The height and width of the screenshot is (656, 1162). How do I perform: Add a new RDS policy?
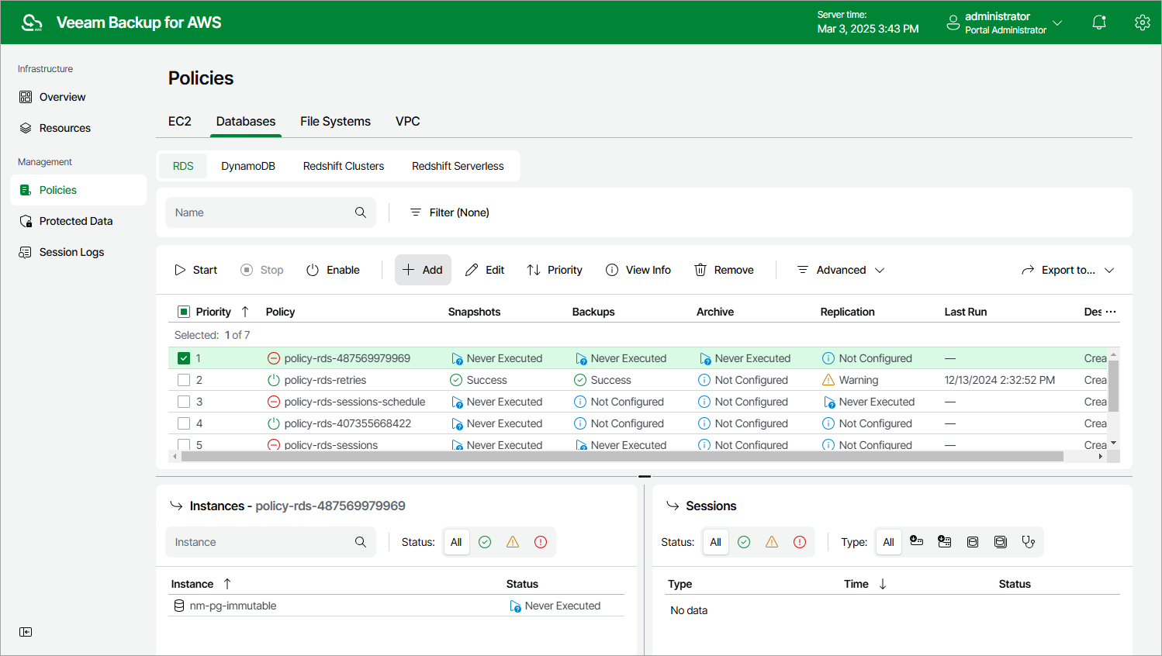(423, 270)
